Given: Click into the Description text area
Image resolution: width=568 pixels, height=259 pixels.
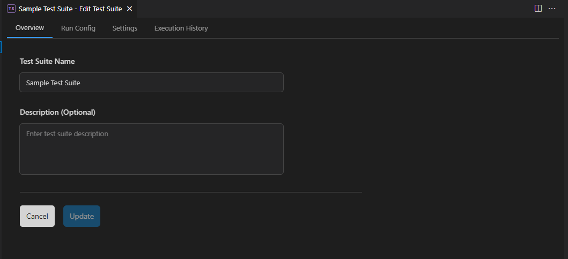Looking at the screenshot, I should 151,149.
